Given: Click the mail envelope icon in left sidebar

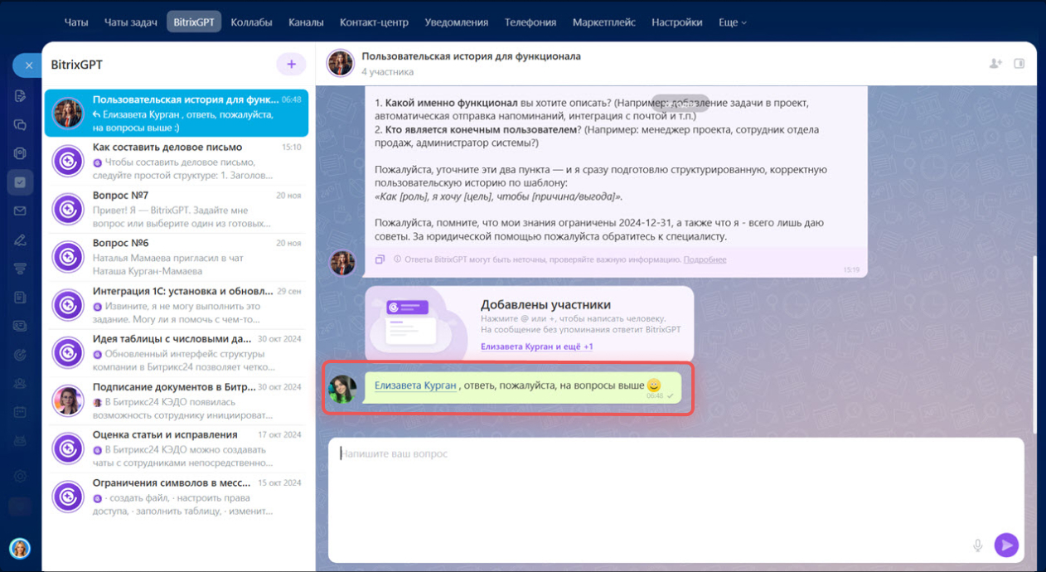Looking at the screenshot, I should [x=20, y=211].
